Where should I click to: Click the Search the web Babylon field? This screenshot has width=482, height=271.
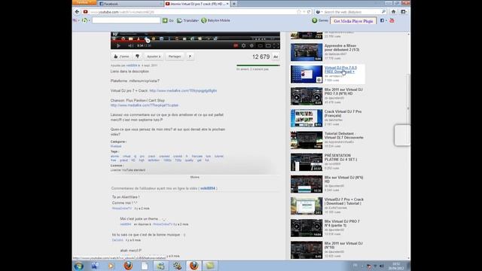(352, 12)
